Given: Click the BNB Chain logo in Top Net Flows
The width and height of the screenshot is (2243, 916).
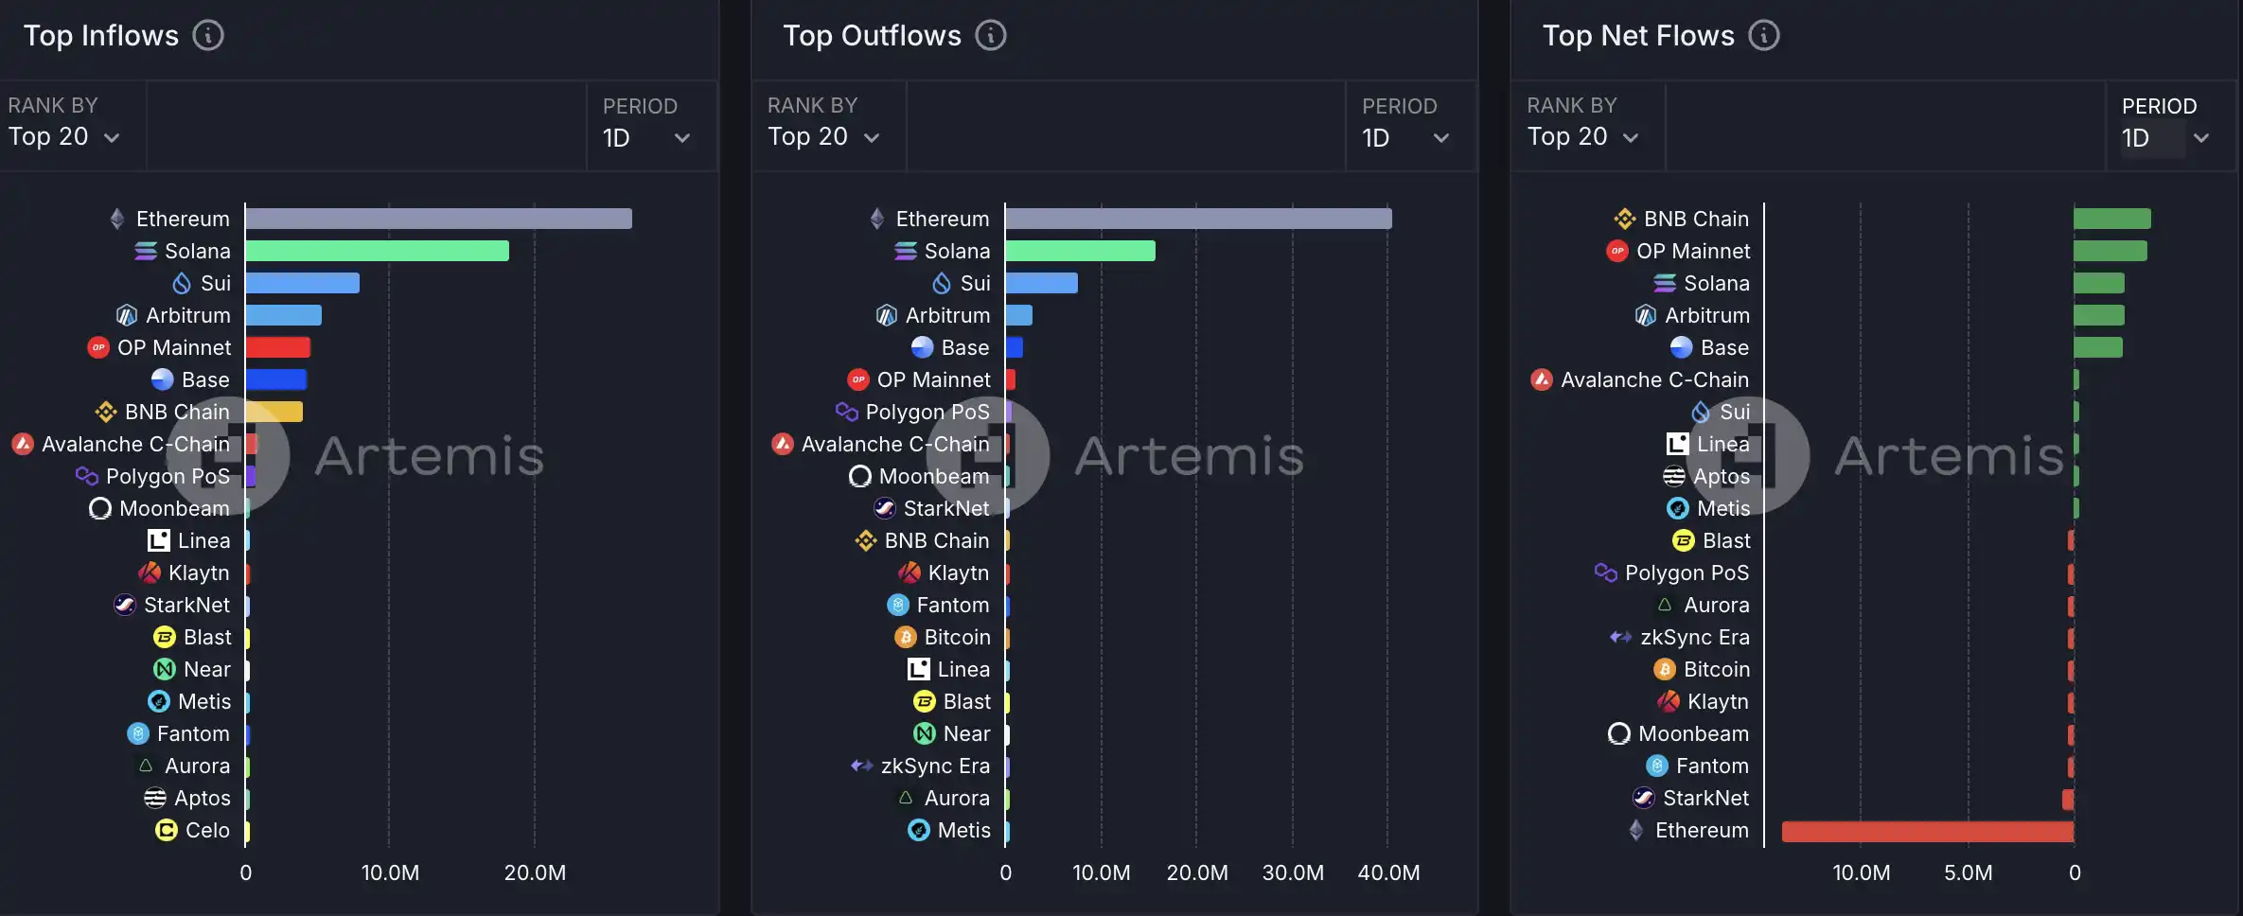Looking at the screenshot, I should click(1625, 220).
